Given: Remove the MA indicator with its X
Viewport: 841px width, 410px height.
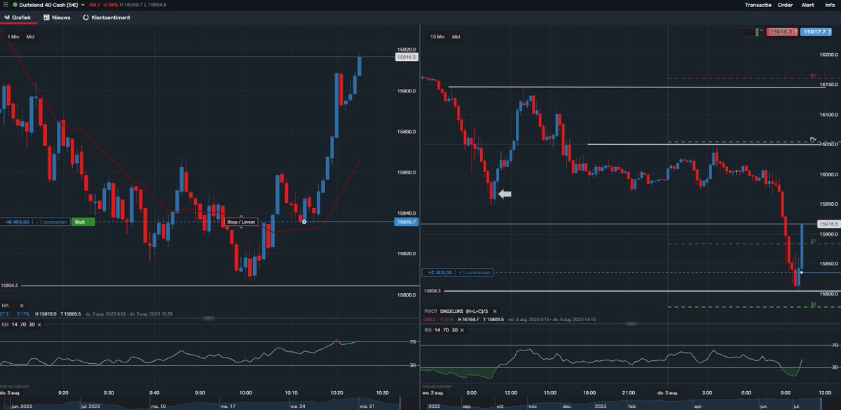Looking at the screenshot, I should [x=21, y=306].
